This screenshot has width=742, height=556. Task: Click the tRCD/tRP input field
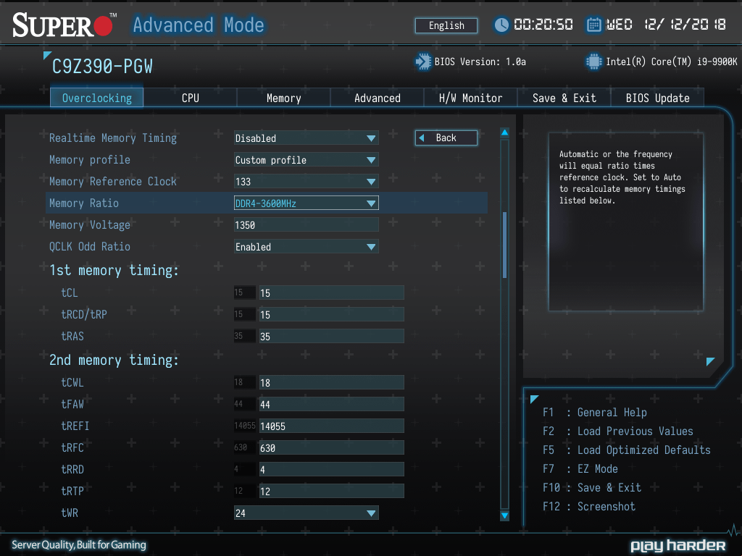tap(331, 314)
